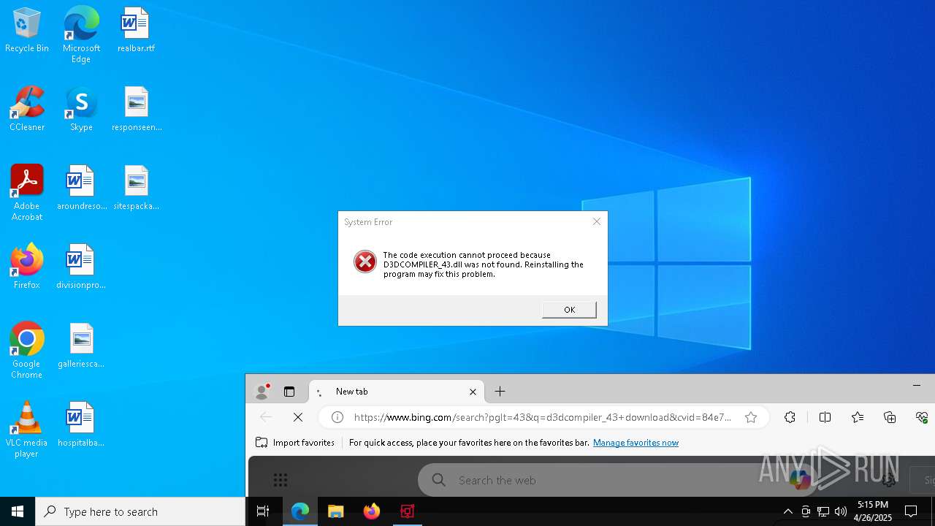Image resolution: width=935 pixels, height=526 pixels.
Task: Stop loading the page in Edge
Action: (x=298, y=417)
